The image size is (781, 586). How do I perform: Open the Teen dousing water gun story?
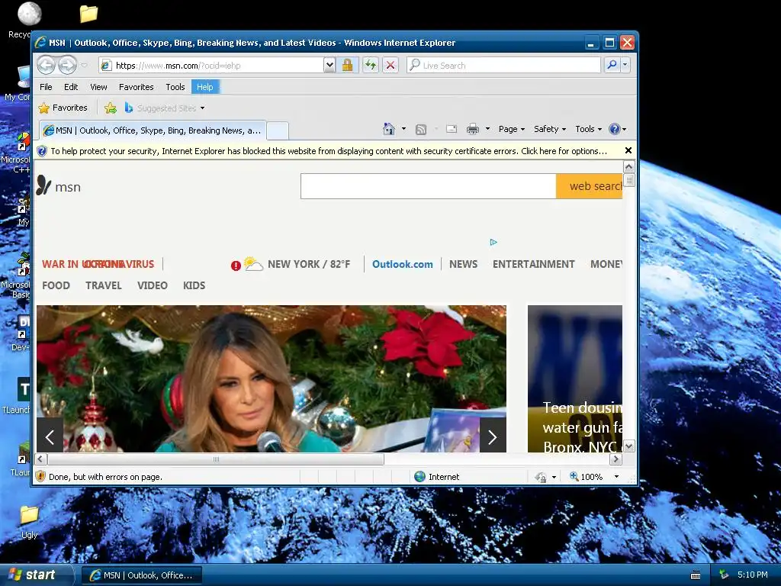[x=575, y=378]
